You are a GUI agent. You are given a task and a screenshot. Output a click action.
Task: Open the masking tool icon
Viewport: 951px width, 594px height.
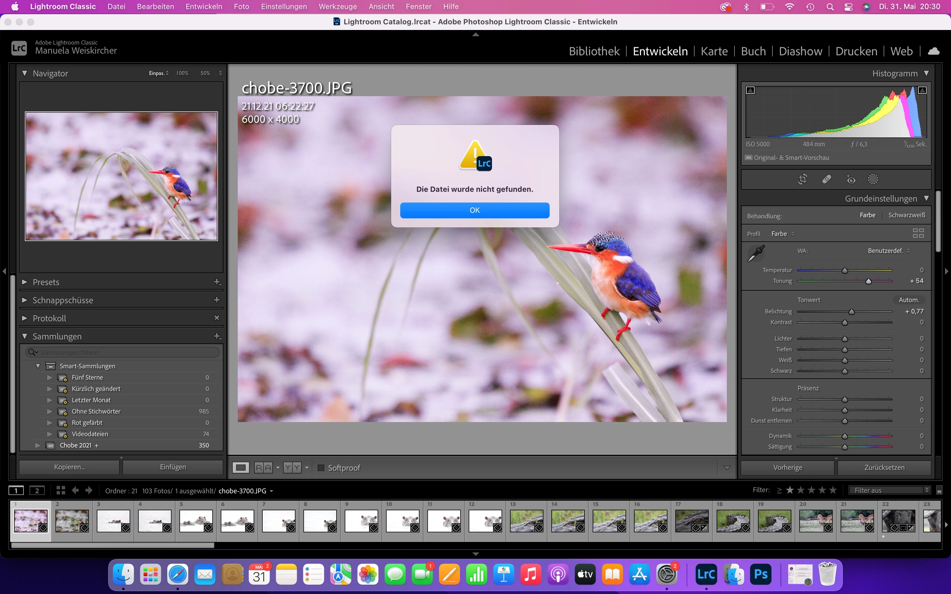coord(873,180)
